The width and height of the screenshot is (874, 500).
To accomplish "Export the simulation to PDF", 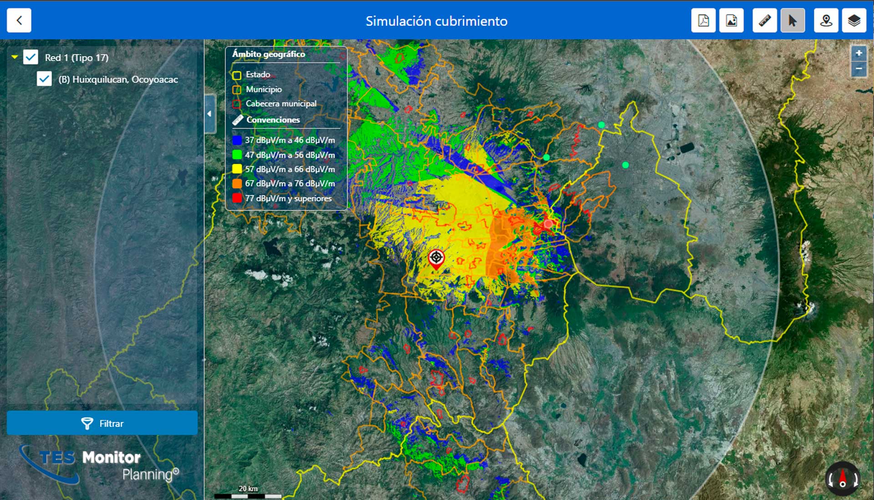I will pyautogui.click(x=703, y=20).
